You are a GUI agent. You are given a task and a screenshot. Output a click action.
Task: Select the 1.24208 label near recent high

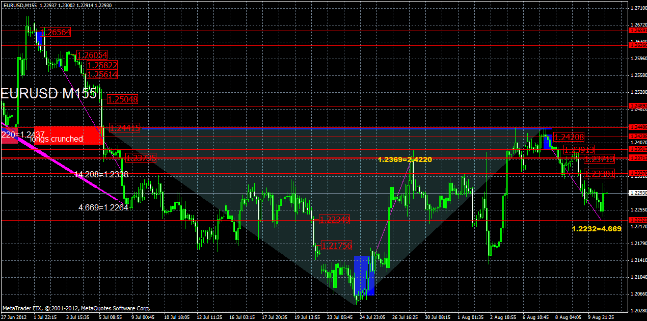point(568,137)
